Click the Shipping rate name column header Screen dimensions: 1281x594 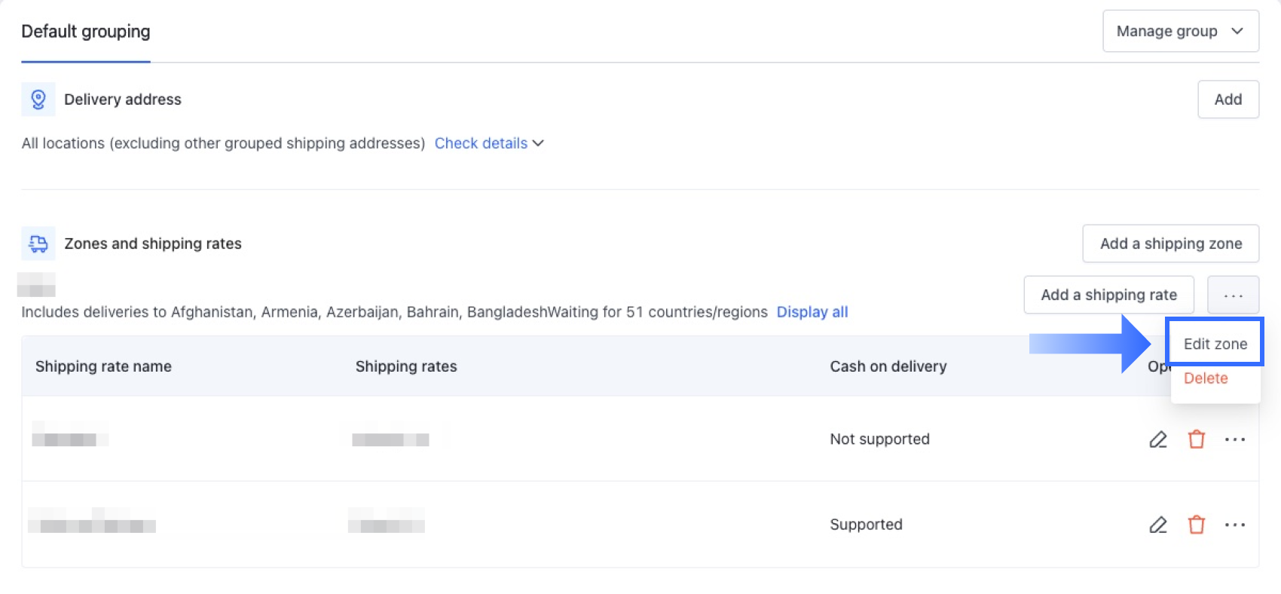pos(103,366)
